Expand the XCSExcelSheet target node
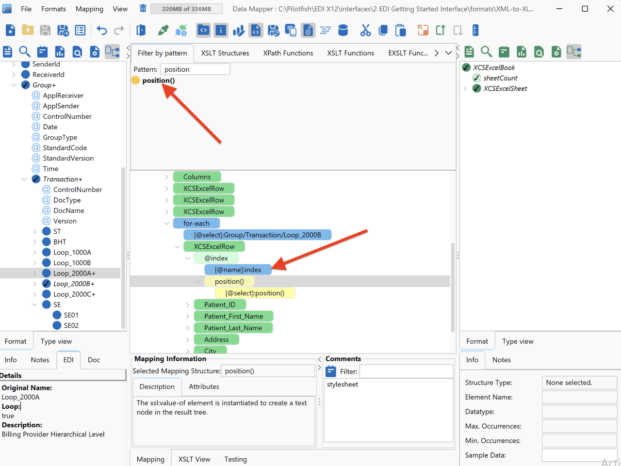The width and height of the screenshot is (621, 466). 465,88
